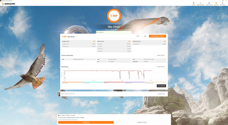Click the 3DMark logo in the header
The width and height of the screenshot is (228, 125).
point(9,4)
